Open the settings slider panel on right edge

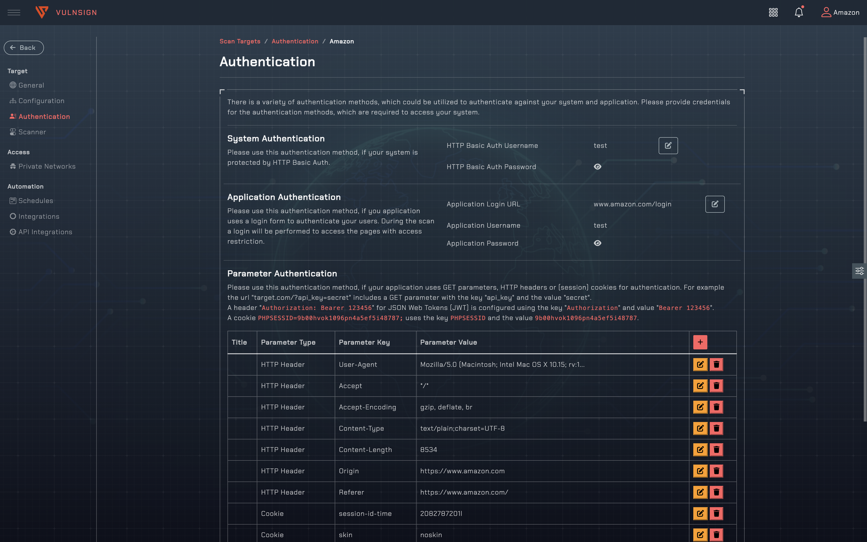tap(859, 271)
